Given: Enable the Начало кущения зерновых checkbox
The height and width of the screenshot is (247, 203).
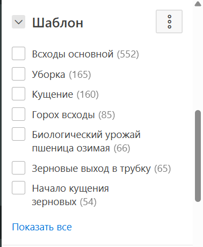Looking at the screenshot, I should tap(18, 187).
